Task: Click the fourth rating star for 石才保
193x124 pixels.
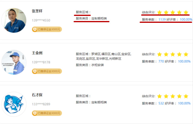Action: (x=179, y=96)
